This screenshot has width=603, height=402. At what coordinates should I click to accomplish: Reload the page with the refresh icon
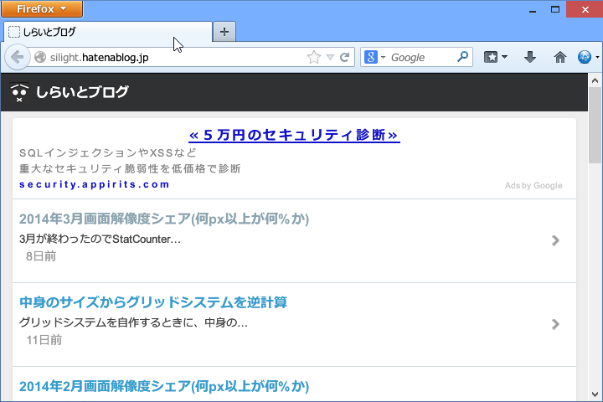[345, 57]
